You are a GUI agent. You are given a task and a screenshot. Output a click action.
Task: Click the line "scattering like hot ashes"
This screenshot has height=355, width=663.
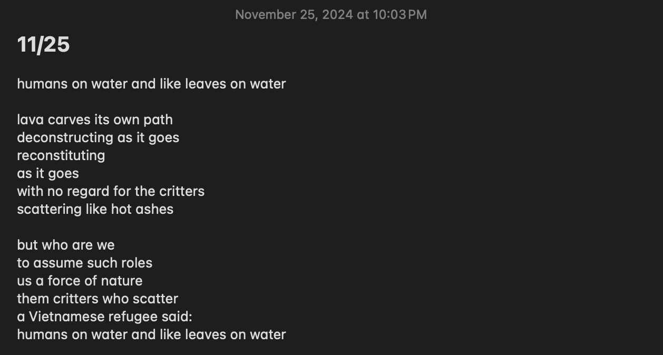[x=95, y=209]
